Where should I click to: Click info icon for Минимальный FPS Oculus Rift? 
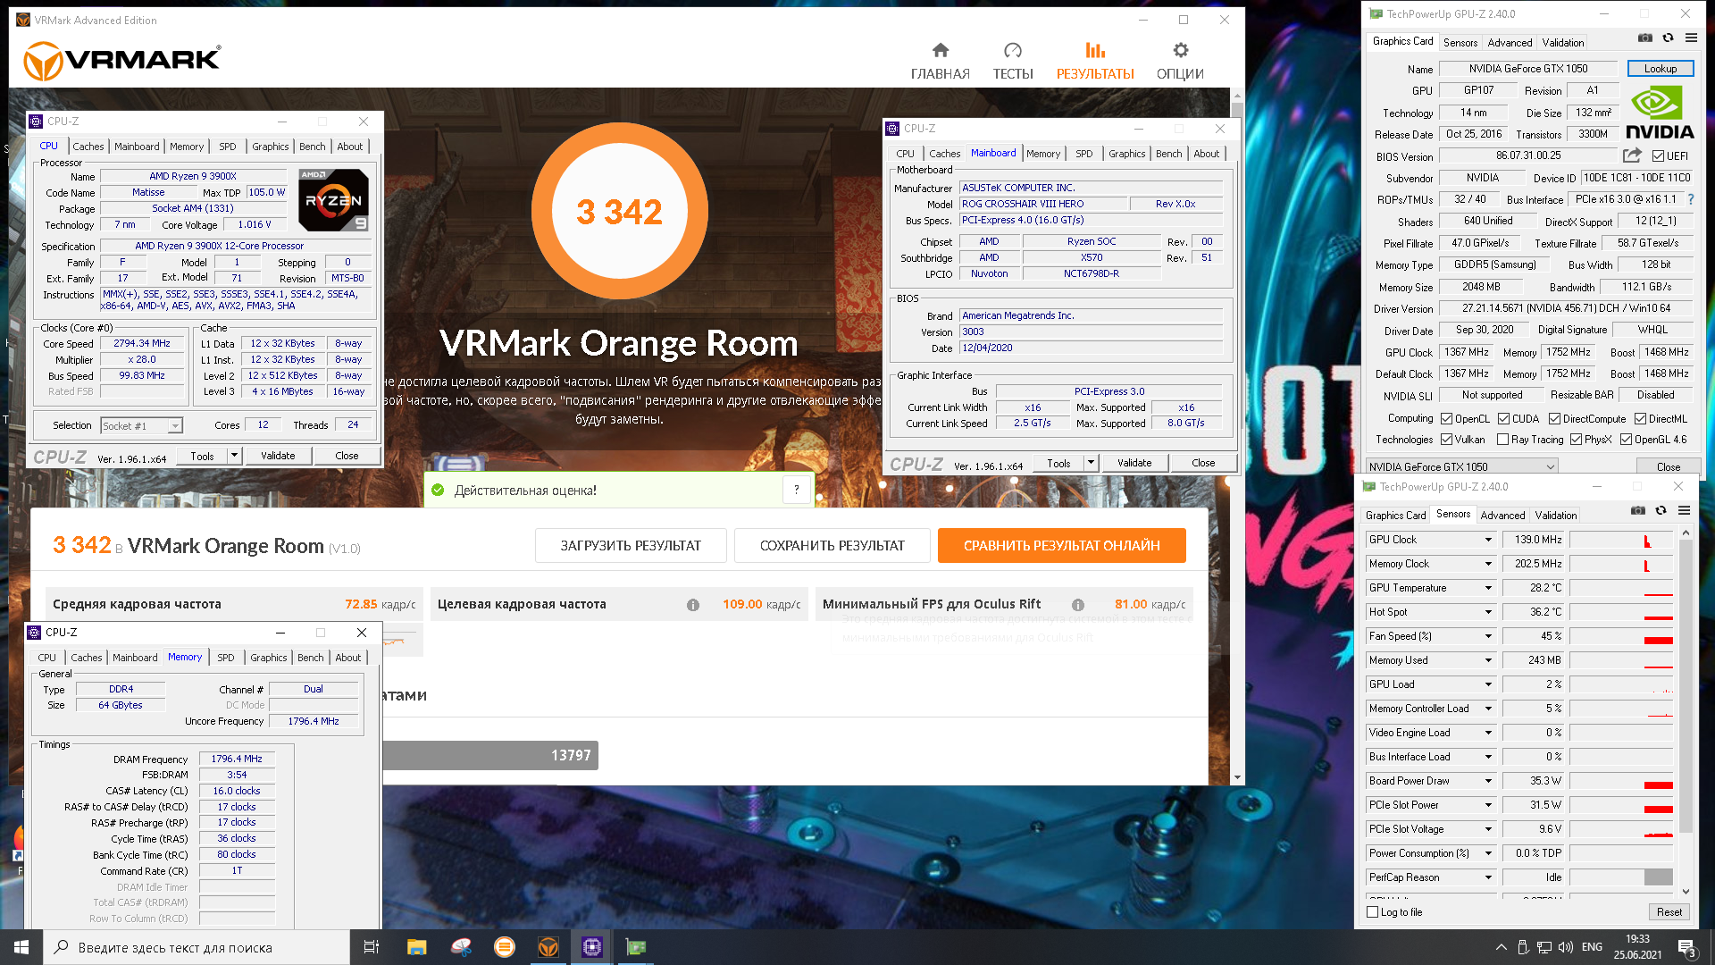[1077, 605]
